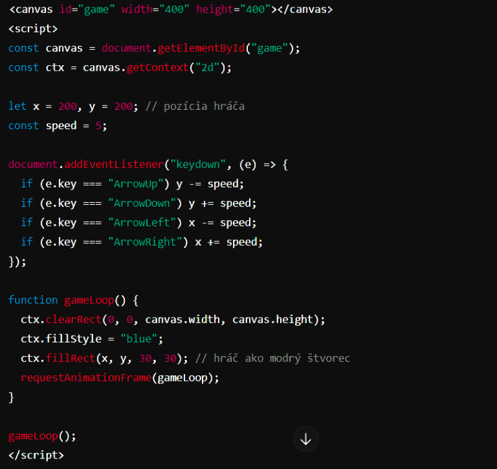Click the line "const ctx = canvas.getContext"
This screenshot has height=469, width=497.
120,68
